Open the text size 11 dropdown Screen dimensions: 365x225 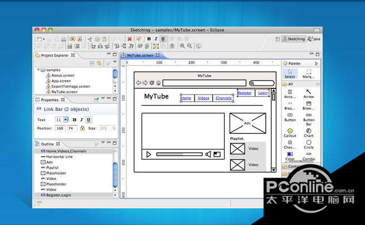click(65, 119)
